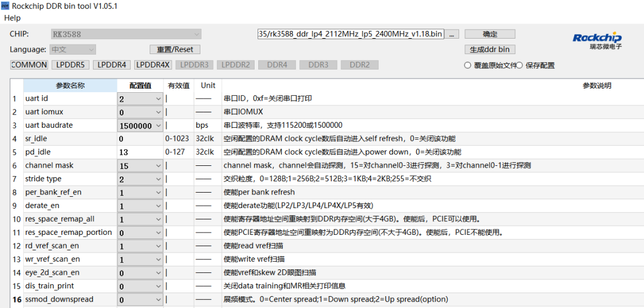Open the rd_vref_scan_en value dropdown

(140, 246)
